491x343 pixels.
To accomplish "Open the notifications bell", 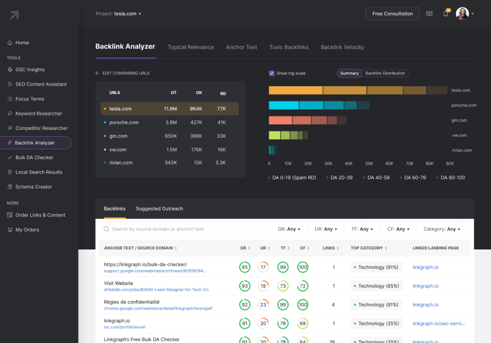I will coord(446,14).
